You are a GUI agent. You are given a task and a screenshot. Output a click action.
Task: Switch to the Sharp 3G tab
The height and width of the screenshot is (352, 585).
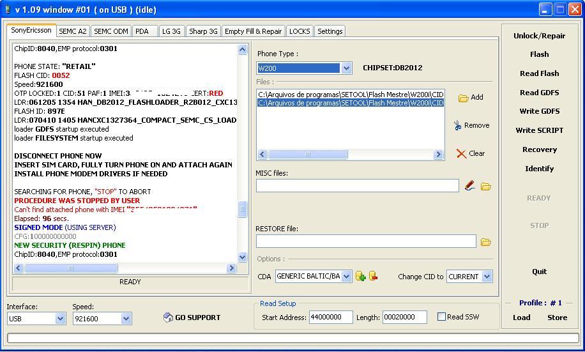203,31
